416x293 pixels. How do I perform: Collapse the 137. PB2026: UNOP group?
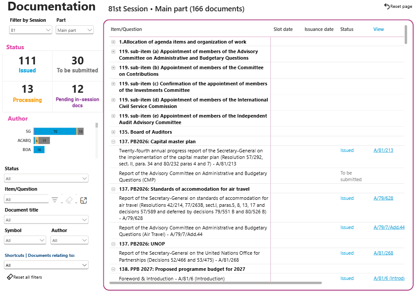pyautogui.click(x=113, y=244)
